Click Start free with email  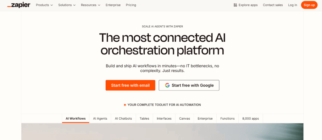pyautogui.click(x=130, y=85)
